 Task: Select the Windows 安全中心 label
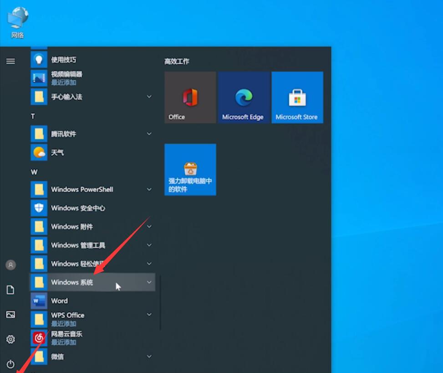tap(78, 208)
